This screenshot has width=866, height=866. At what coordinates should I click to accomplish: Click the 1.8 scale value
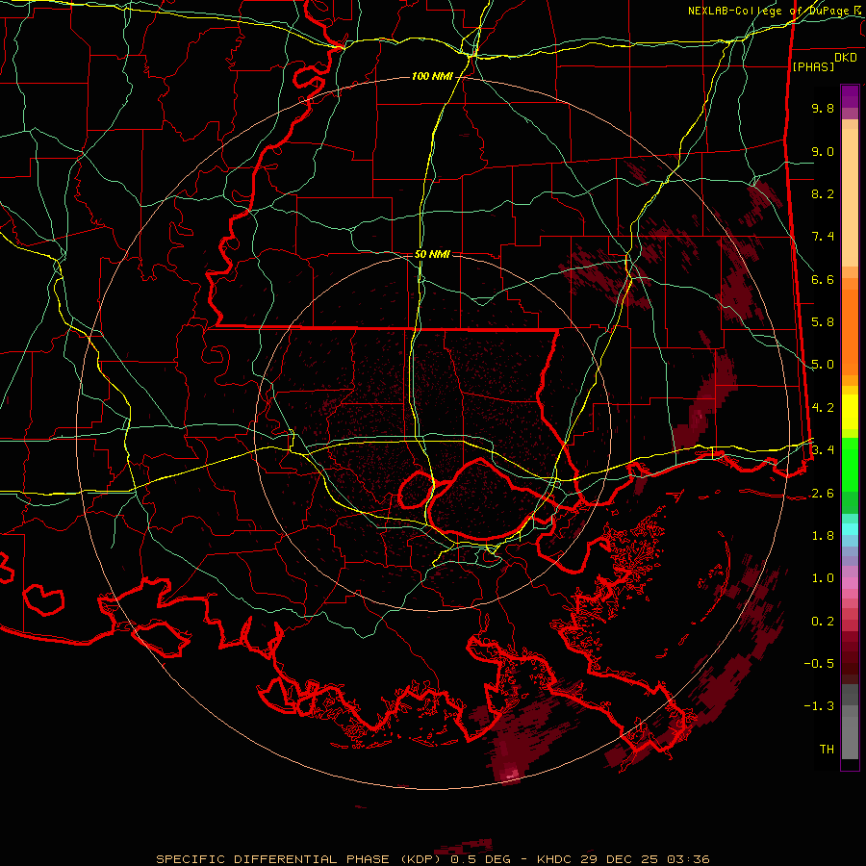(823, 536)
